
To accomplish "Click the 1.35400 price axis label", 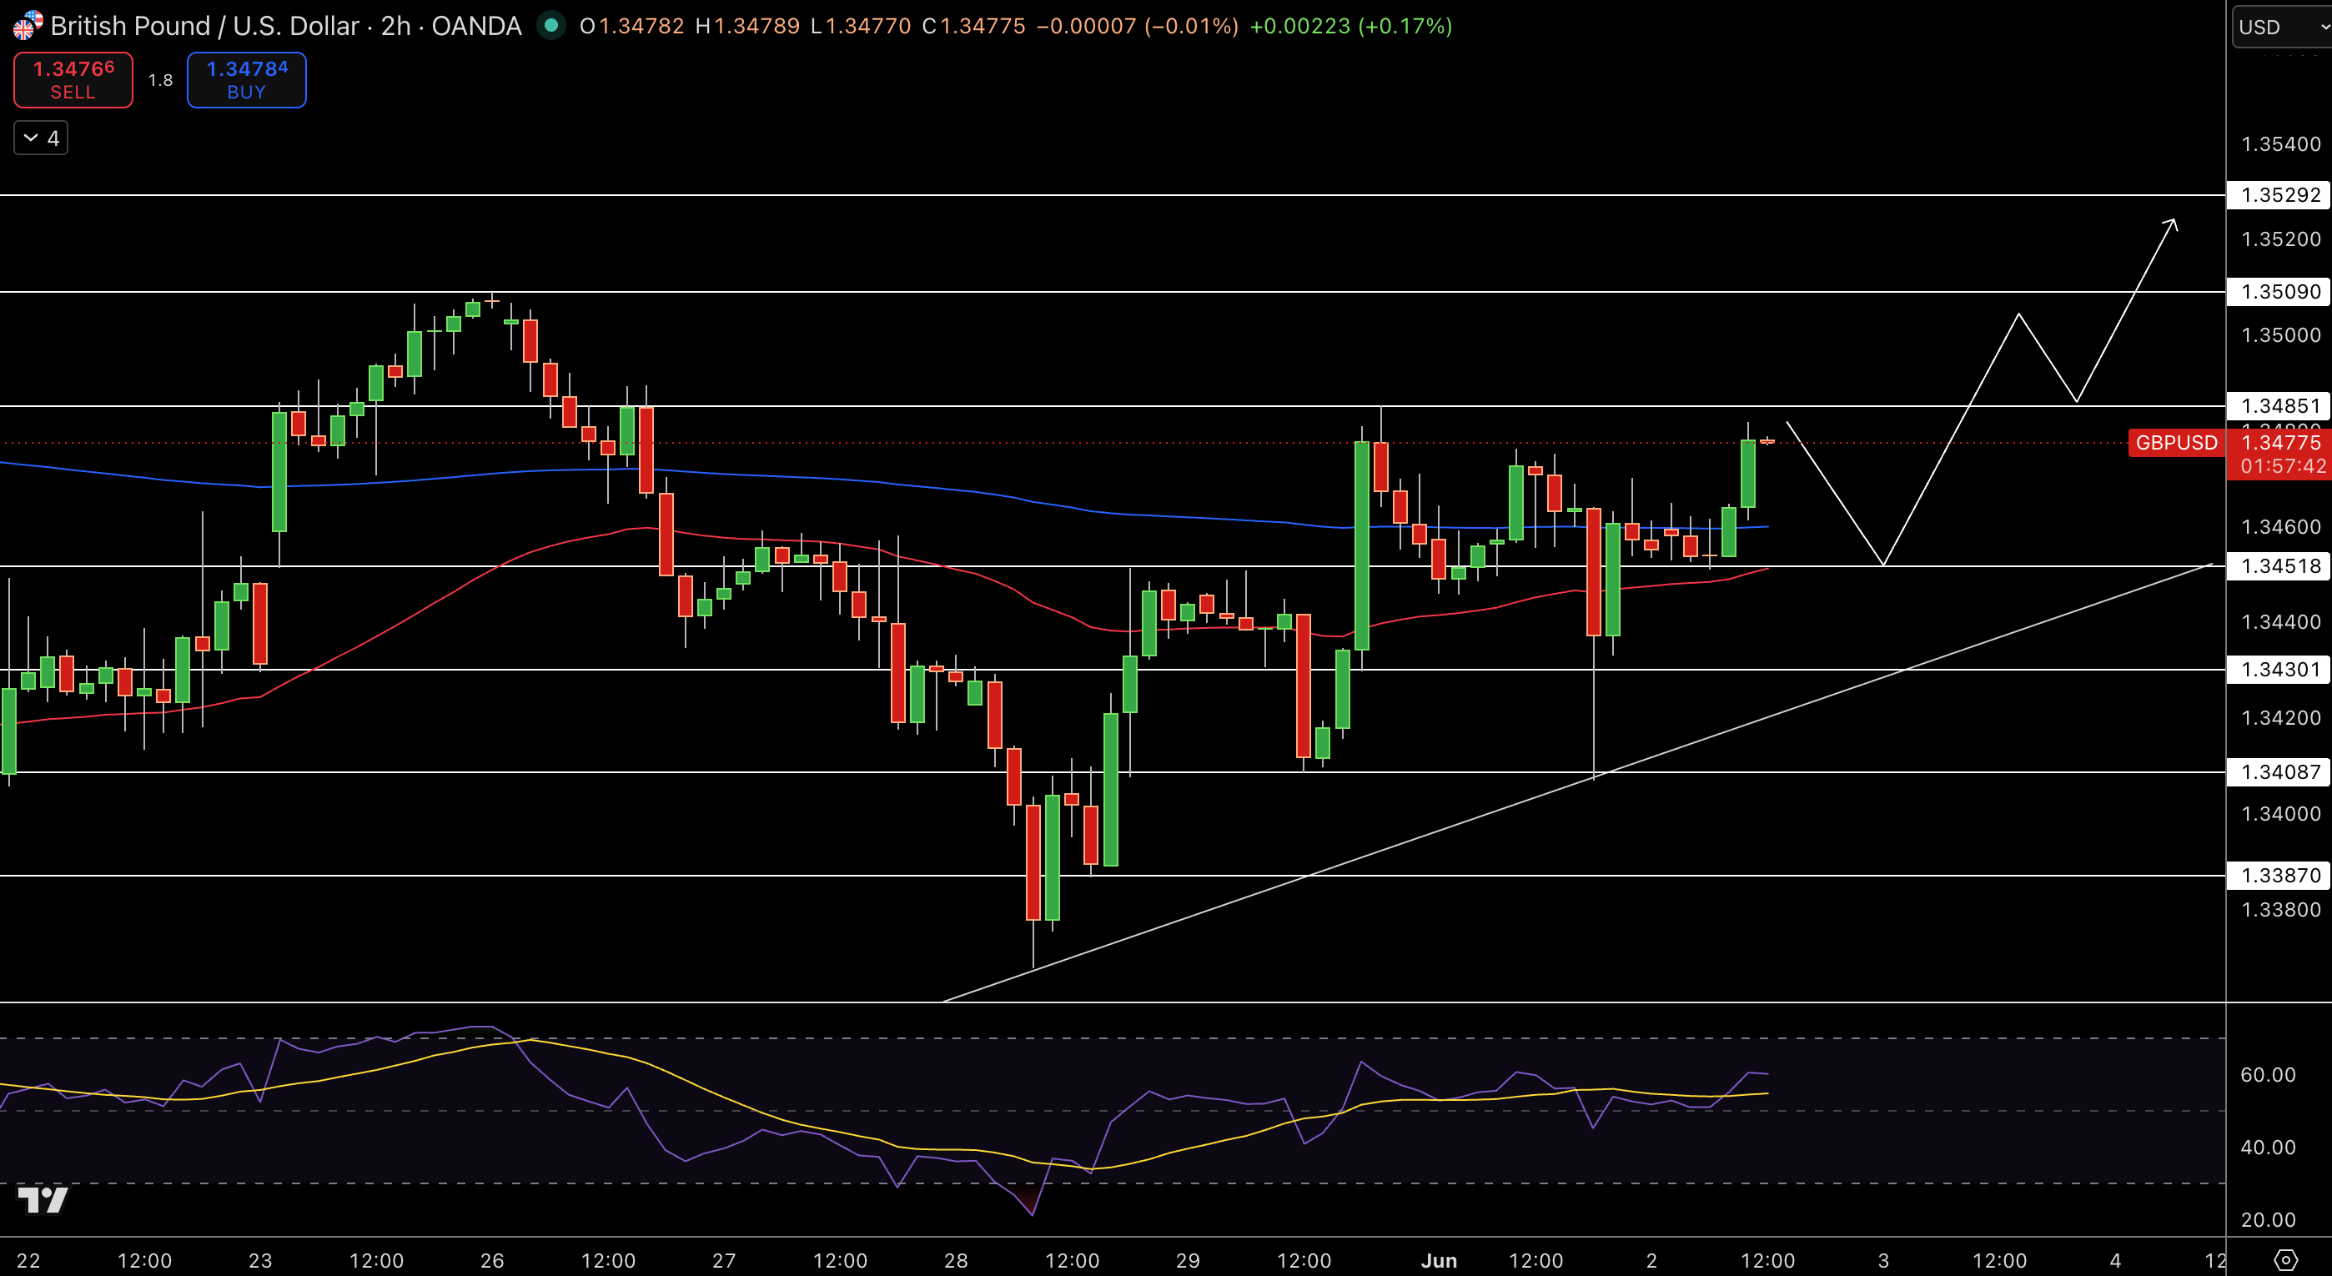I will click(x=2280, y=144).
